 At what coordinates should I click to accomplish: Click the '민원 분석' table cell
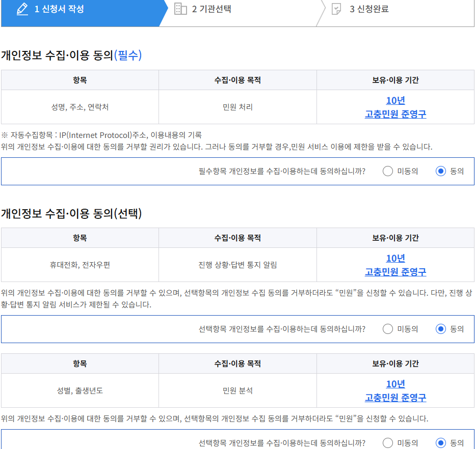(x=237, y=390)
